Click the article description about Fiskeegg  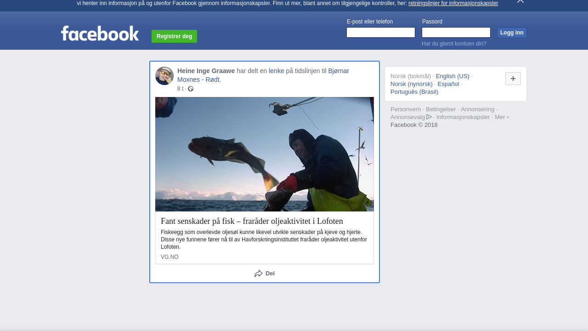[x=264, y=240]
